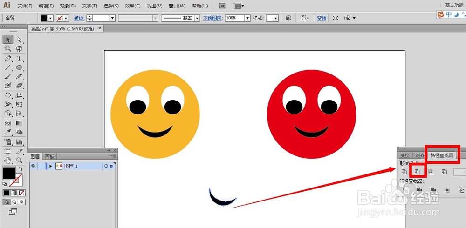Open the opacity 100% dropdown
466x228 pixels.
(x=247, y=18)
